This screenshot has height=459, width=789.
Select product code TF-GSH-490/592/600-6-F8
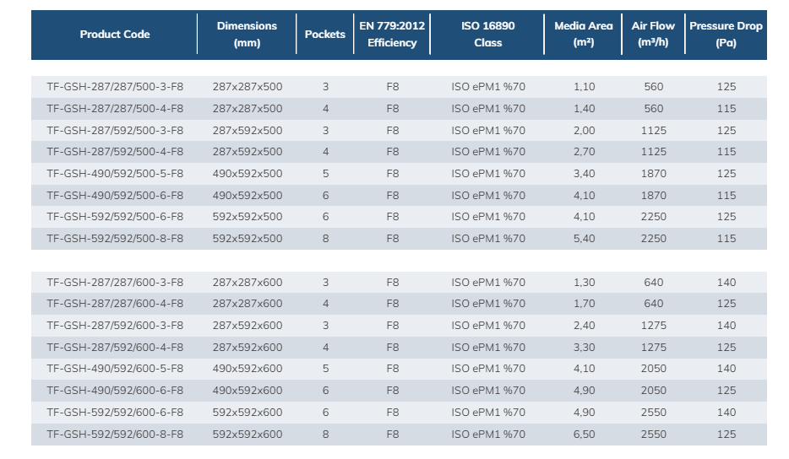click(x=115, y=391)
